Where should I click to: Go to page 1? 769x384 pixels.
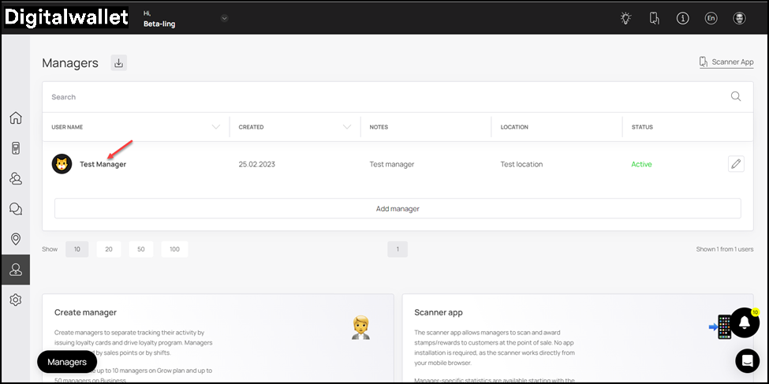click(x=398, y=249)
